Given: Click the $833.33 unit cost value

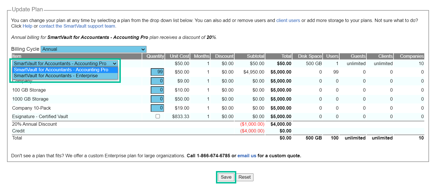Looking at the screenshot, I should pos(181,116).
